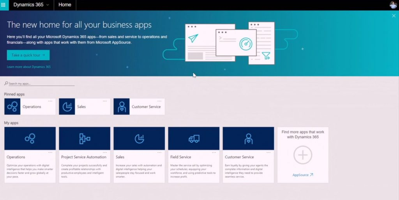
Task: Click Customer Service card title under My apps
Action: point(239,157)
